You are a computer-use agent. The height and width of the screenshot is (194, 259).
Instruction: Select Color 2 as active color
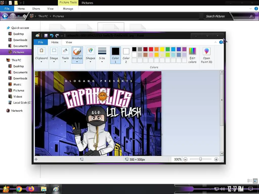(x=126, y=55)
